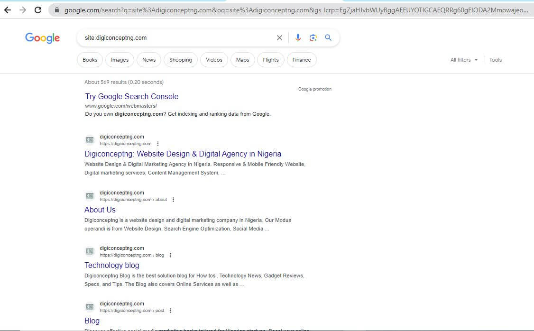Open the Digiconceptng website design result link
The image size is (534, 331).
point(183,154)
